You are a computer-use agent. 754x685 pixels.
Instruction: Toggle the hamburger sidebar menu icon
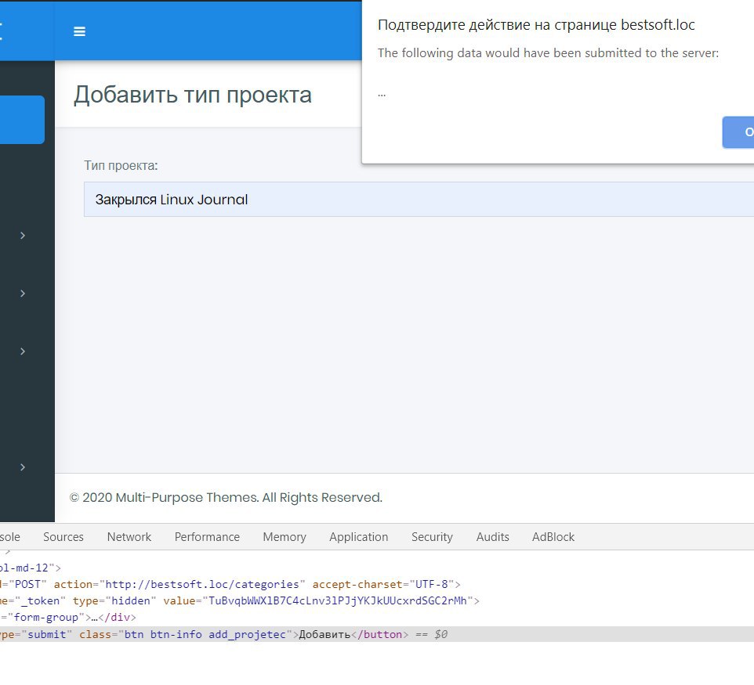point(79,31)
